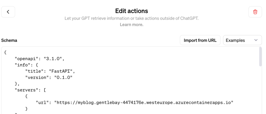The image size is (266, 114).
Task: Click the "url" key in the schema
Action: coord(42,102)
